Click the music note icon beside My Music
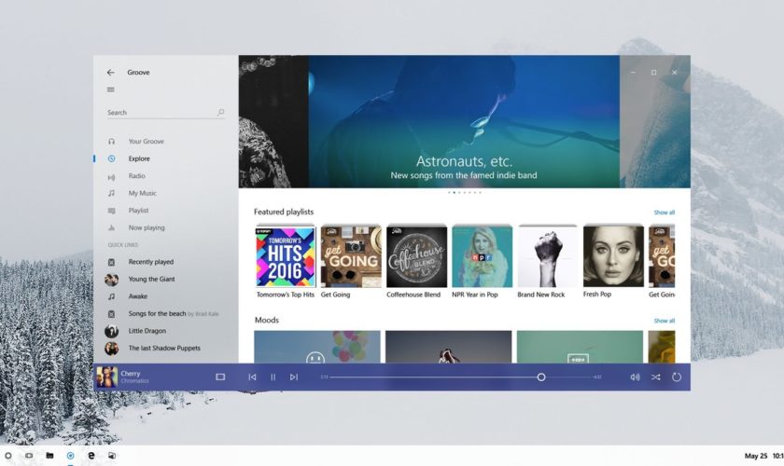The image size is (784, 466). pos(111,193)
